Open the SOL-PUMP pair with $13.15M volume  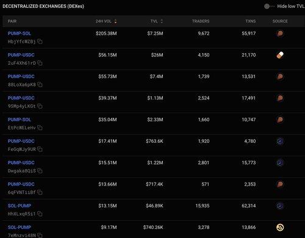[x=20, y=206]
